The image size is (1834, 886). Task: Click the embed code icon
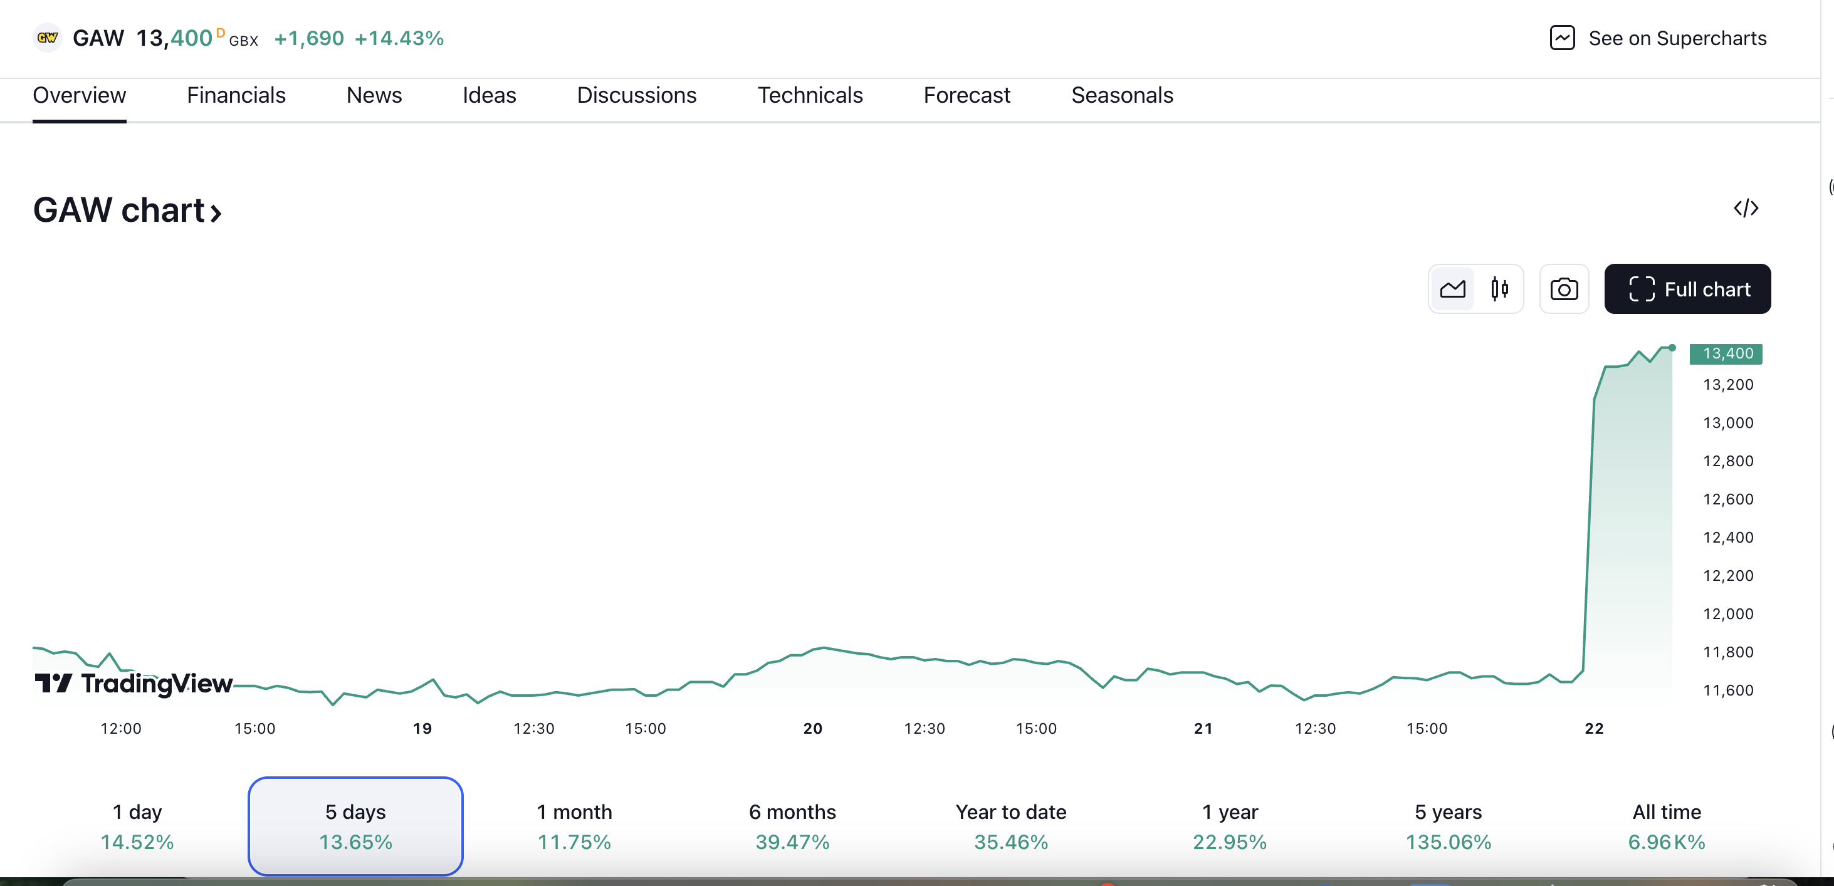(1746, 209)
